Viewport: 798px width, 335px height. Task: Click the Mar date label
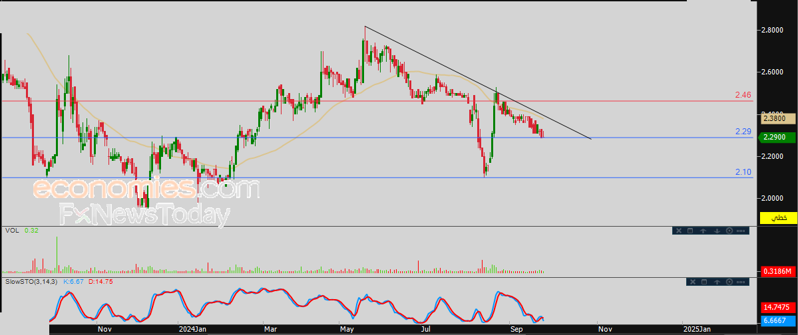pyautogui.click(x=271, y=330)
